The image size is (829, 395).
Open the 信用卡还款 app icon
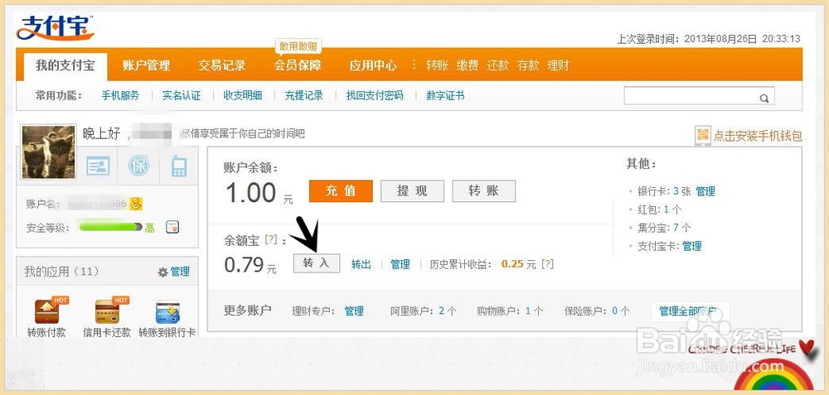(108, 311)
